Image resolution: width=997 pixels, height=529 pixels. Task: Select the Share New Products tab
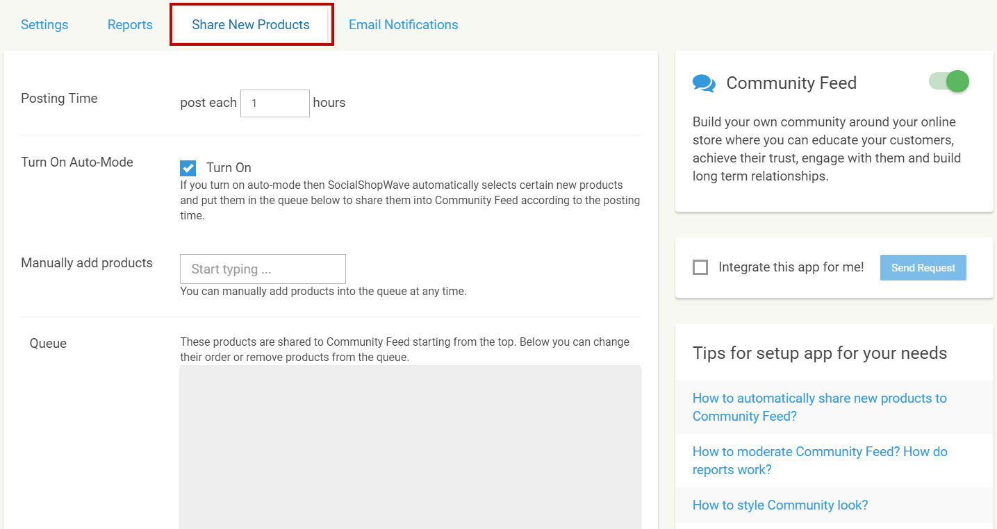pyautogui.click(x=251, y=25)
